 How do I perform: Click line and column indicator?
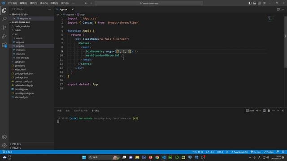coord(197,152)
